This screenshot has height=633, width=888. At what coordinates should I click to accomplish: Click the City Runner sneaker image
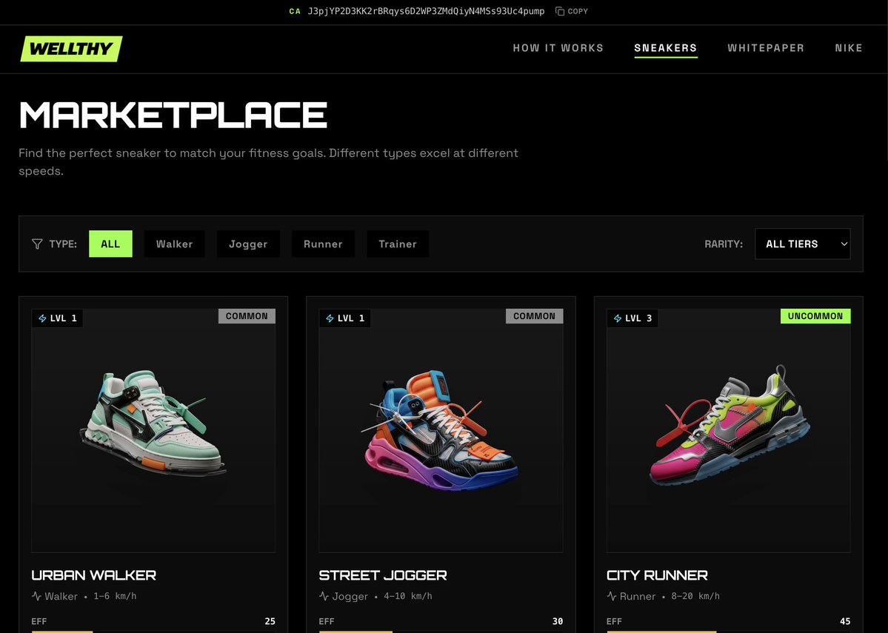point(728,430)
